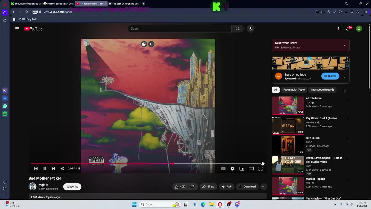371x209 pixels.
Task: Open YouTube notifications bell
Action: 348,29
